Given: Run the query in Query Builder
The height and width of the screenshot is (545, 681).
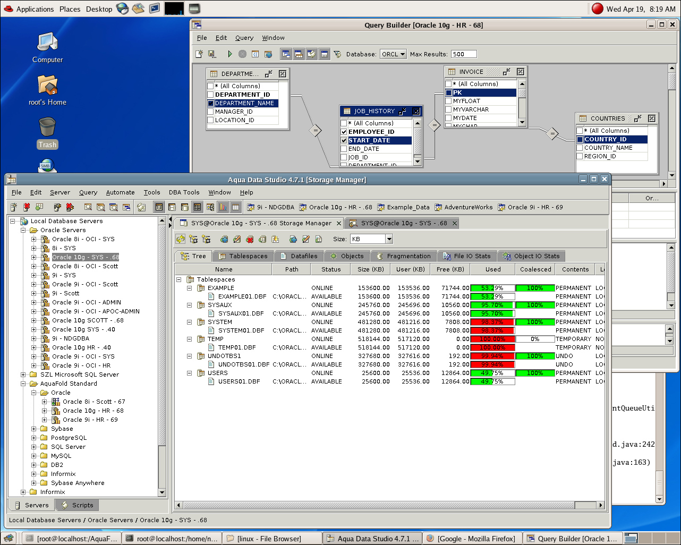Looking at the screenshot, I should (229, 54).
